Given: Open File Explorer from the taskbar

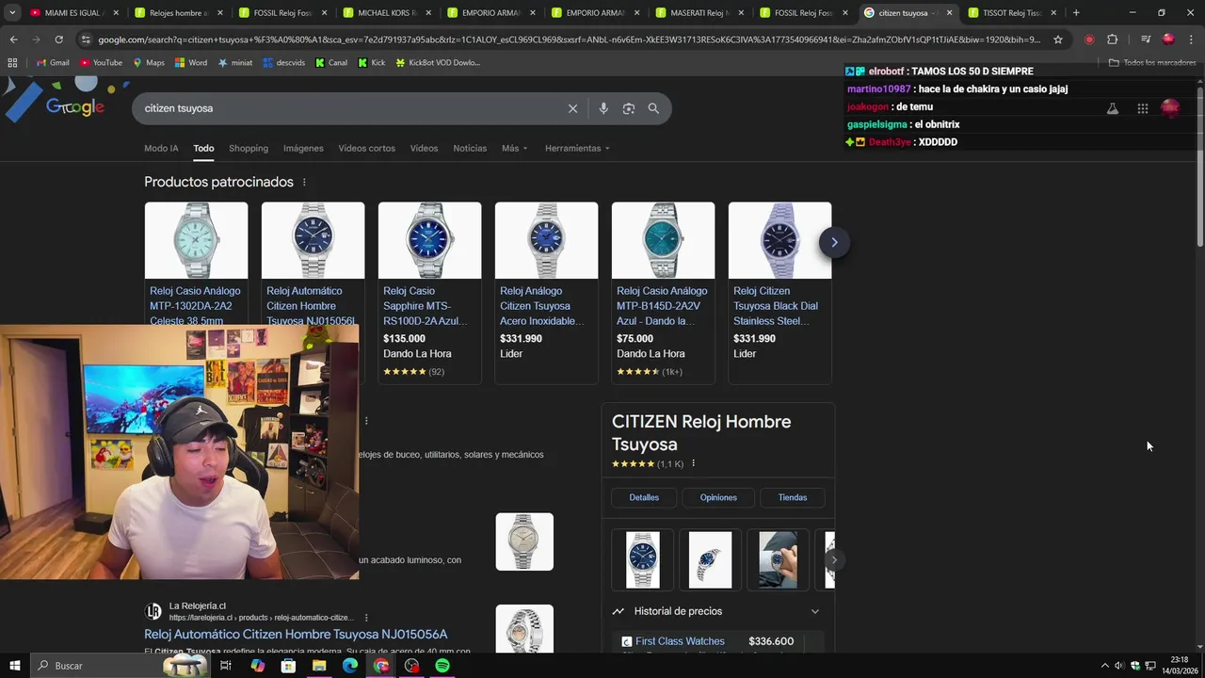Looking at the screenshot, I should (x=319, y=666).
